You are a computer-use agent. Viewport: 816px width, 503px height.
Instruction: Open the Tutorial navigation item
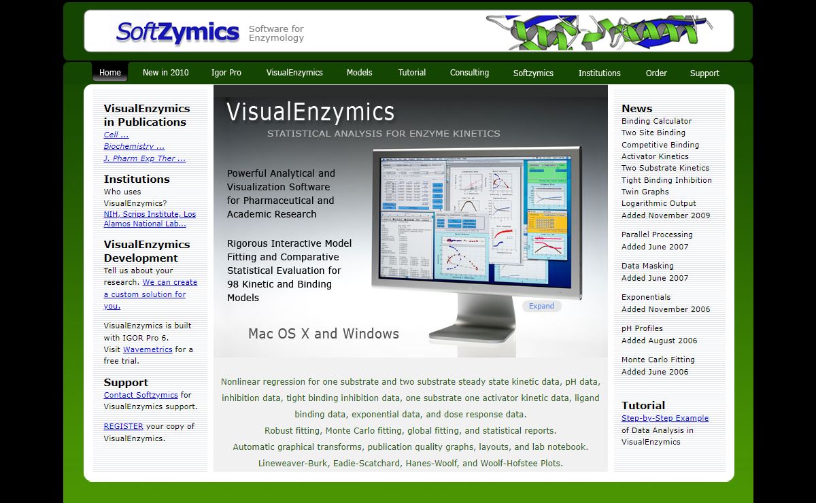tap(412, 73)
